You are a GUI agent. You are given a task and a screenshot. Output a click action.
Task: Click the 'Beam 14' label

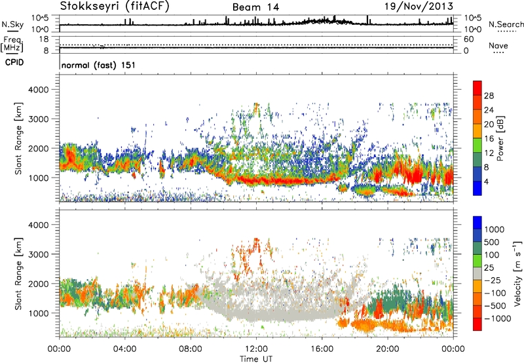click(x=255, y=7)
